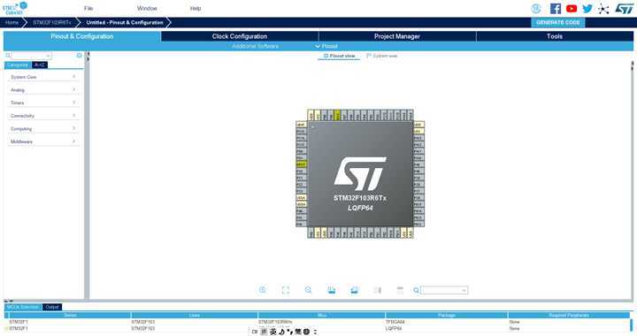Image resolution: width=637 pixels, height=336 pixels.
Task: Click the gear icon in categories panel
Action: [x=80, y=55]
